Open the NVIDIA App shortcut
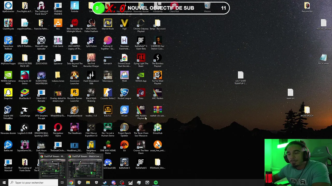 (x=141, y=76)
